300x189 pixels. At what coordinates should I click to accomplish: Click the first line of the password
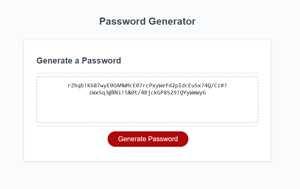(148, 85)
